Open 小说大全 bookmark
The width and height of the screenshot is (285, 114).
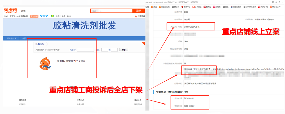(x=197, y=7)
